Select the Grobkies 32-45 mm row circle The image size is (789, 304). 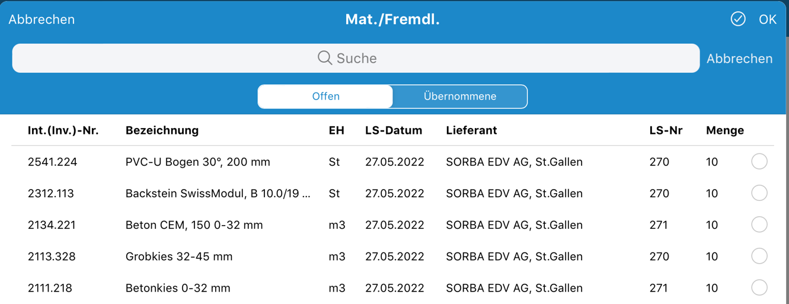click(759, 256)
